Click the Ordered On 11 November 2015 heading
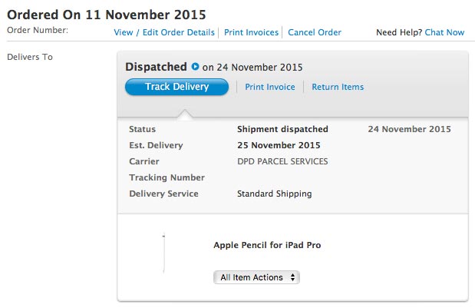The image size is (475, 308). (x=106, y=15)
